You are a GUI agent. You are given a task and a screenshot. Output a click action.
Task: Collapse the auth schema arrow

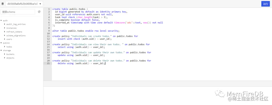pyautogui.click(x=1, y=20)
